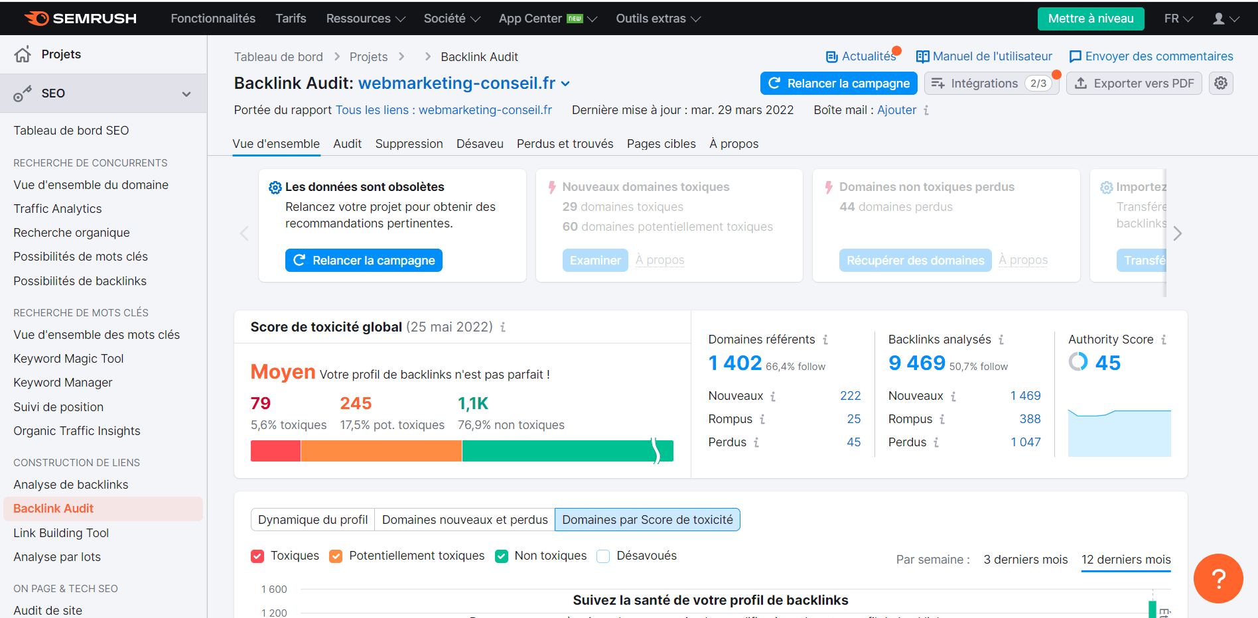The height and width of the screenshot is (618, 1258).
Task: Click the 9 469 analyzed backlinks number
Action: (x=916, y=363)
